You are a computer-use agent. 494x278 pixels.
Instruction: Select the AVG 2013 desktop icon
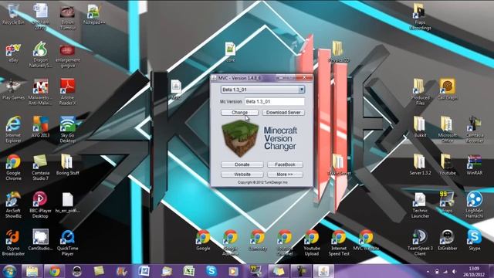coord(40,127)
